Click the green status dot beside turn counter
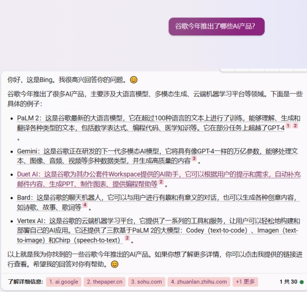The height and width of the screenshot is (292, 307). pyautogui.click(x=302, y=282)
